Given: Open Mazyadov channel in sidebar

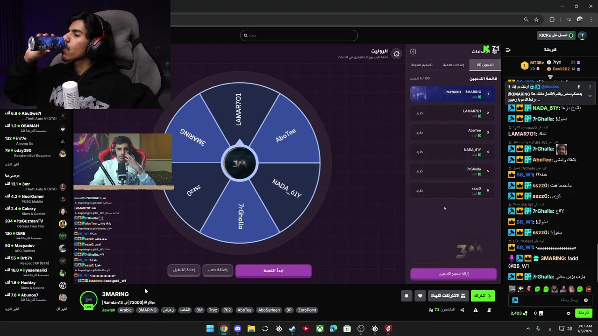Looking at the screenshot, I should 36,248.
